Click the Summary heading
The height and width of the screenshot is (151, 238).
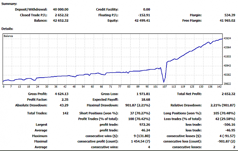[x=9, y=4]
